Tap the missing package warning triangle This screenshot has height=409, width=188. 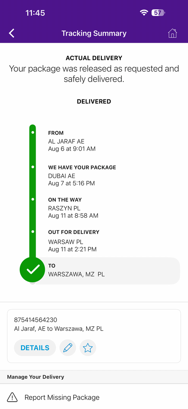[x=12, y=397]
